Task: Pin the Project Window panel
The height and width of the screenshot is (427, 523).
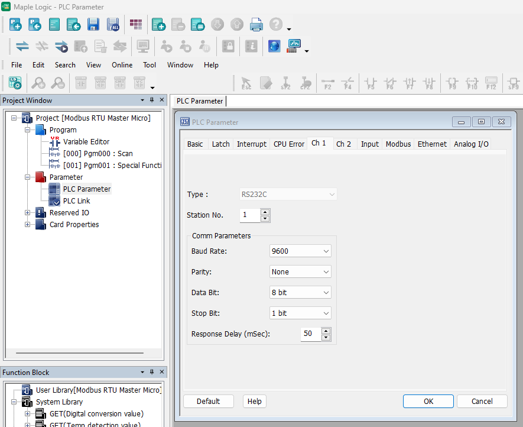Action: point(152,100)
